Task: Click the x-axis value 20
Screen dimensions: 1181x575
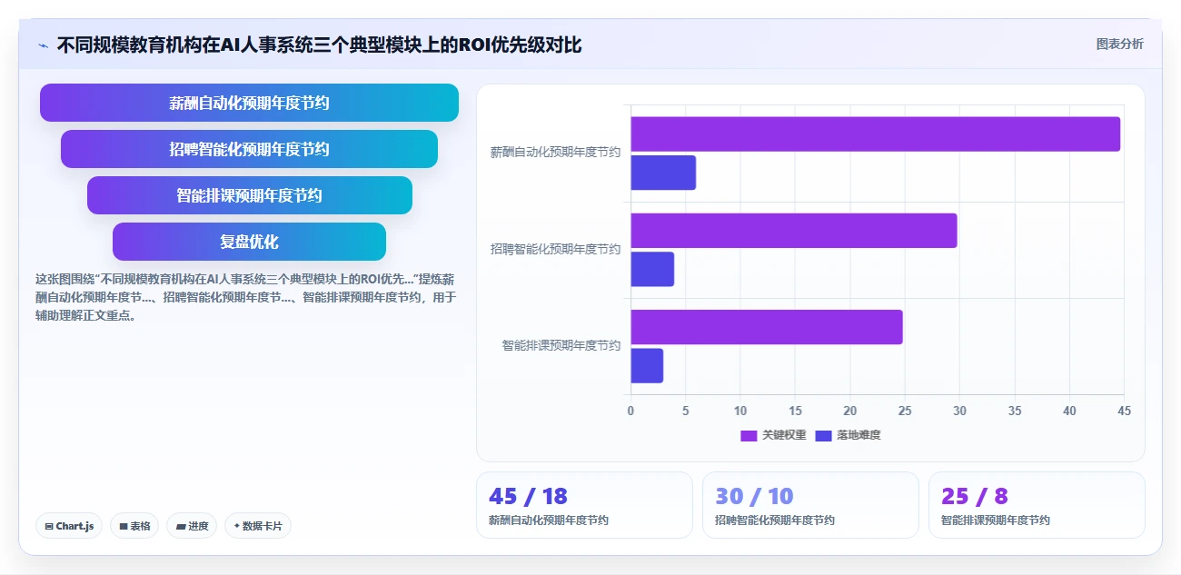Action: click(x=850, y=411)
